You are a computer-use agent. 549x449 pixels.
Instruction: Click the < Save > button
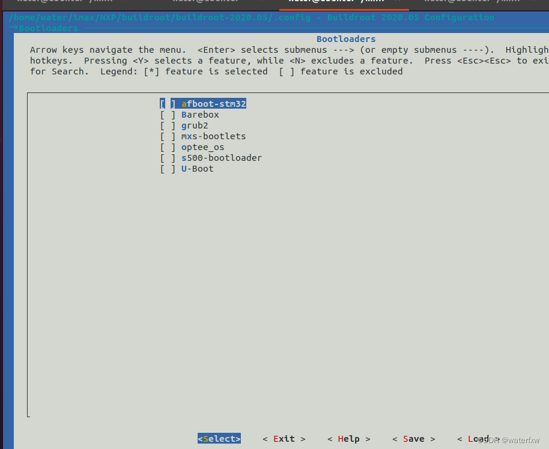(x=413, y=439)
